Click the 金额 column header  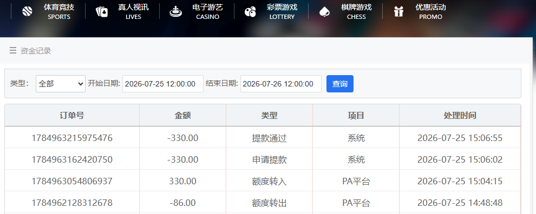point(182,115)
